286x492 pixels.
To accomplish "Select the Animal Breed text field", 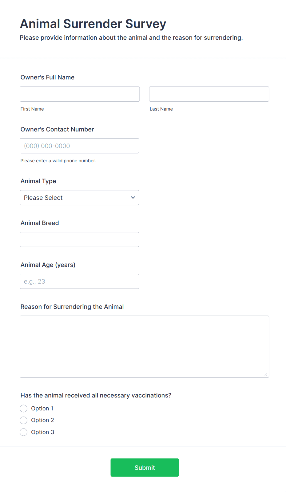I will 79,240.
